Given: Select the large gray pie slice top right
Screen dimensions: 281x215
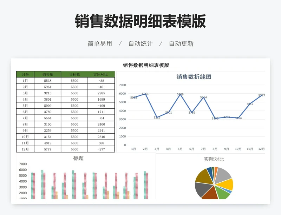Looking at the screenshot, I should coord(223,175).
